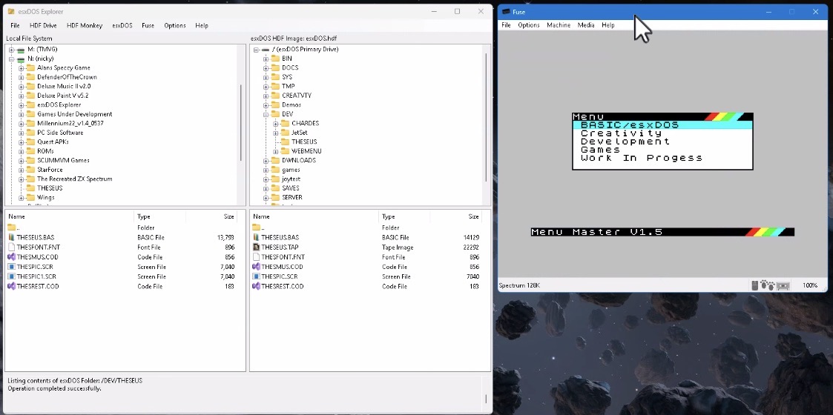Click THESPIC.SCR screen file icon in esxDOS list
Image resolution: width=833 pixels, height=415 pixels.
click(x=256, y=276)
